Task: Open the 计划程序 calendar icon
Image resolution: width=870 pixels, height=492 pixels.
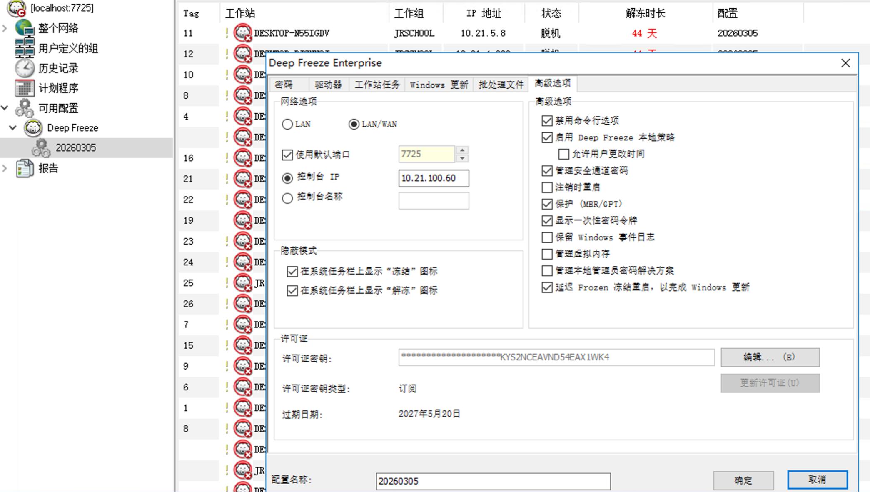Action: [x=24, y=88]
